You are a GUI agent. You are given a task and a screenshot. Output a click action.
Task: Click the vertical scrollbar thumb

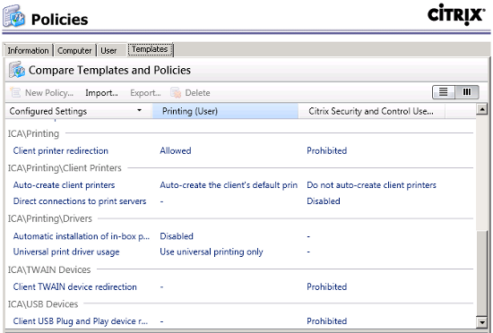tap(481, 273)
